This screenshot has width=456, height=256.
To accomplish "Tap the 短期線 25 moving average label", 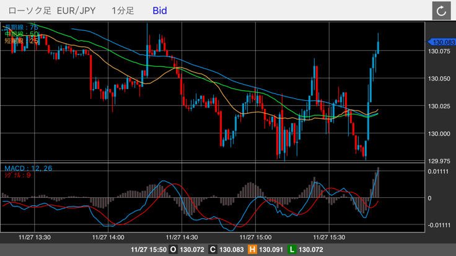I will click(x=22, y=41).
